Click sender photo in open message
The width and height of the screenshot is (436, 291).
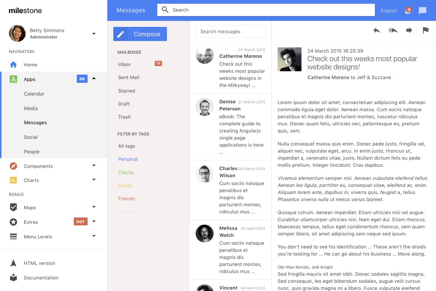pyautogui.click(x=290, y=59)
